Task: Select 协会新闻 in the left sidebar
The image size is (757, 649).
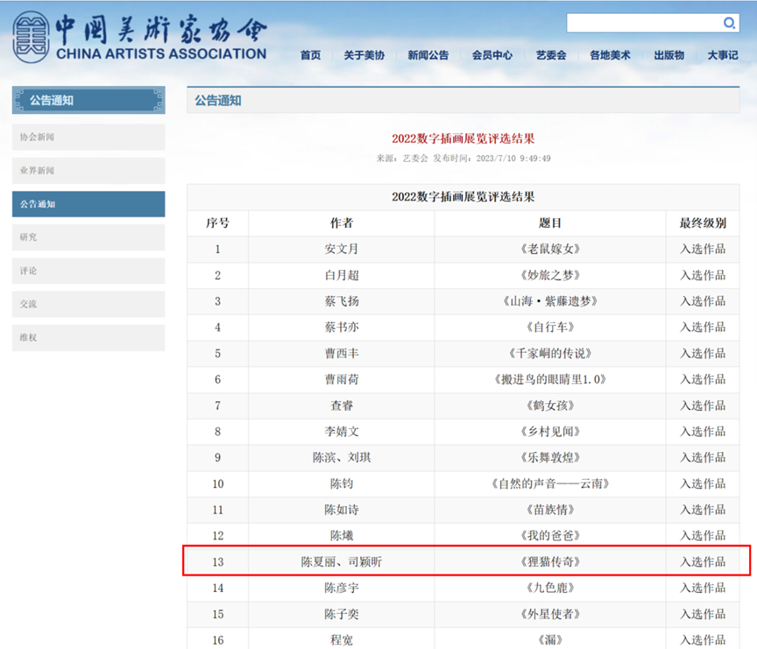Action: (88, 137)
